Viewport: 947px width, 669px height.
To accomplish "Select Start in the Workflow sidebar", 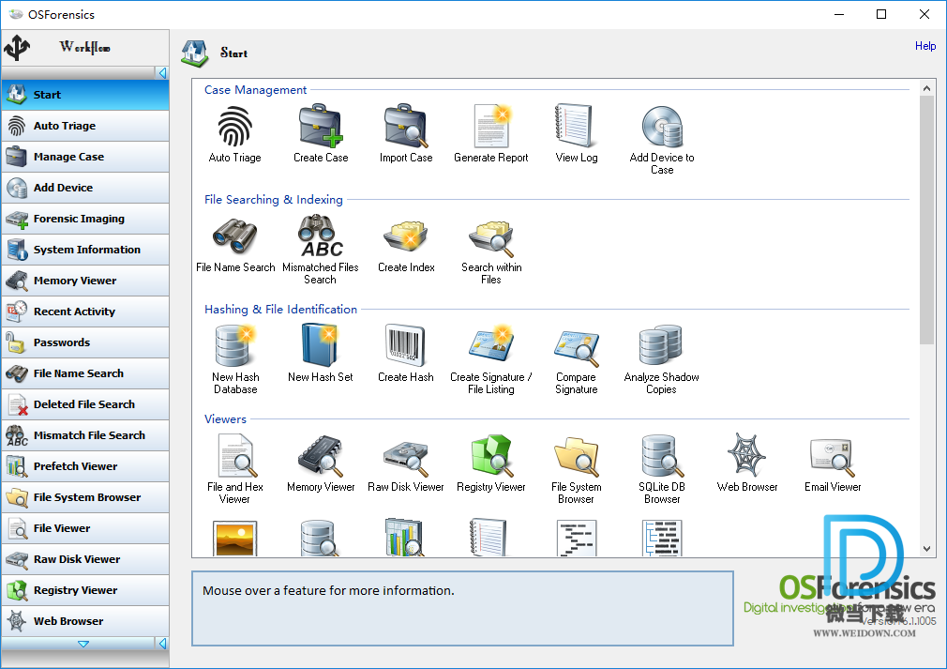I will pos(85,95).
